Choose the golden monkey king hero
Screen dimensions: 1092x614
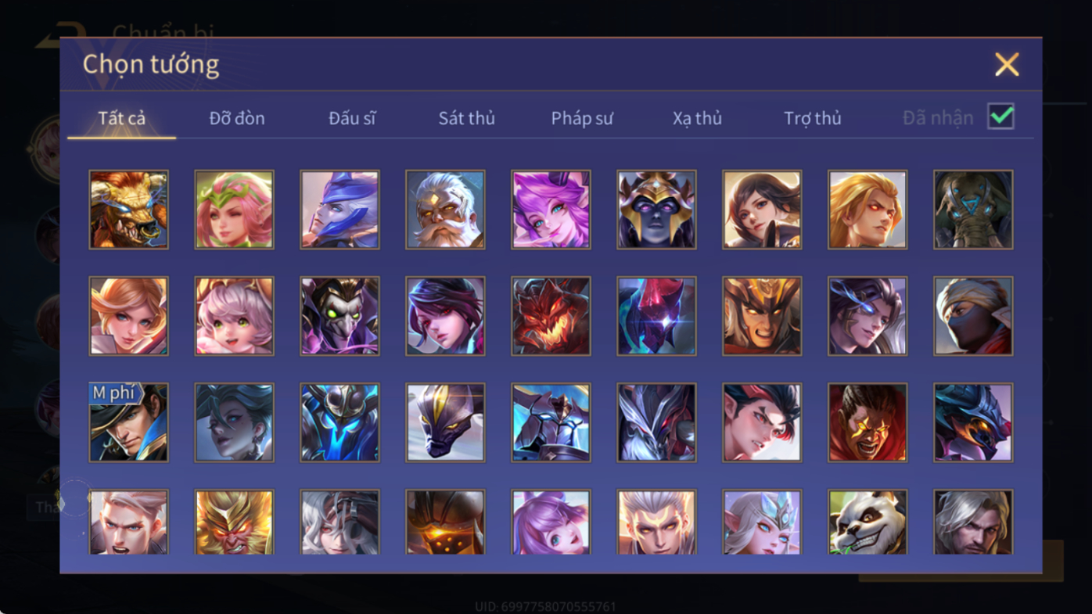[x=234, y=522]
